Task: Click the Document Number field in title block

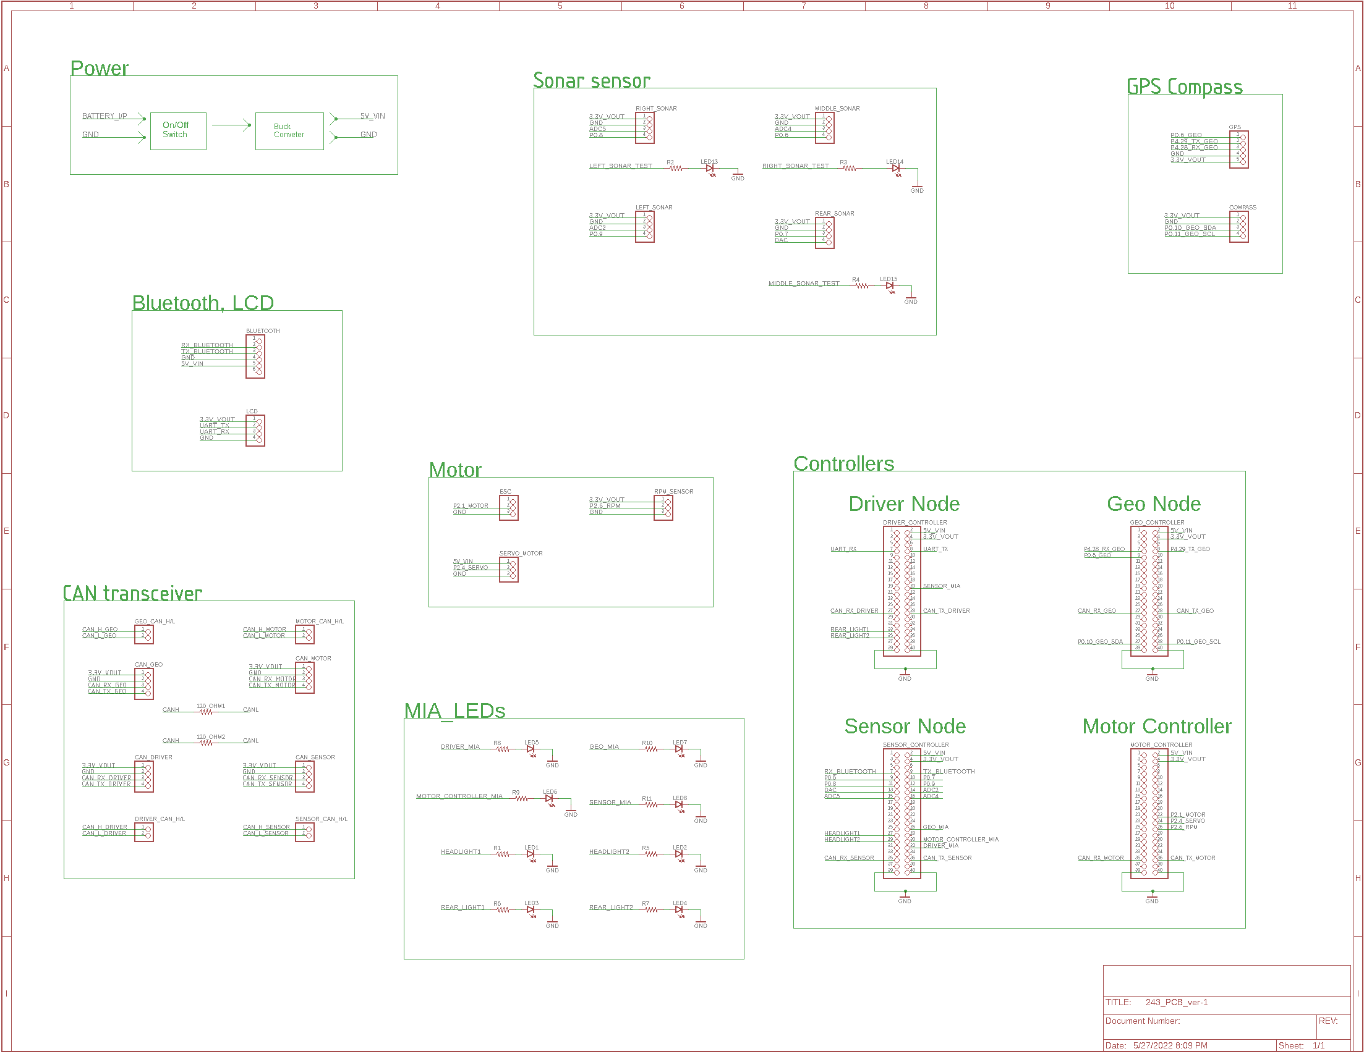Action: coord(1211,1027)
